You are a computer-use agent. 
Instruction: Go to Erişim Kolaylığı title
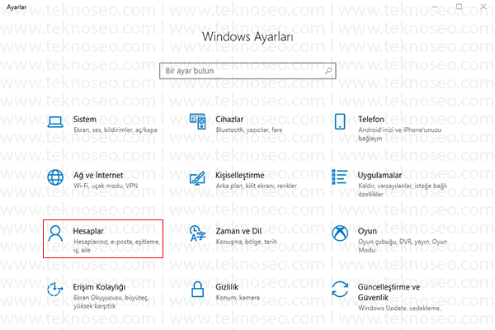tap(100, 287)
